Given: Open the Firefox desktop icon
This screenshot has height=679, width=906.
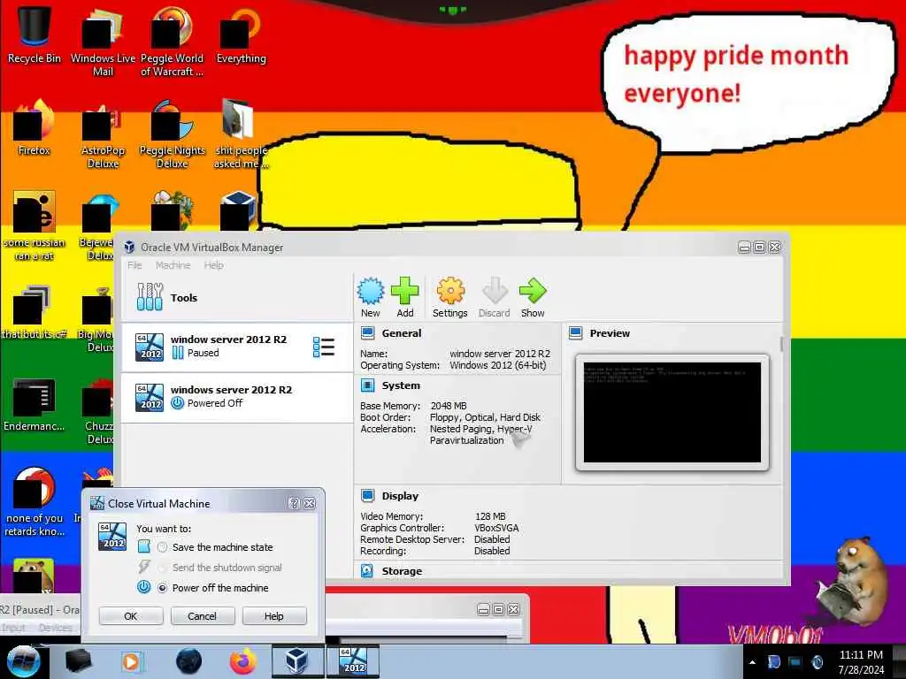Looking at the screenshot, I should [35, 127].
